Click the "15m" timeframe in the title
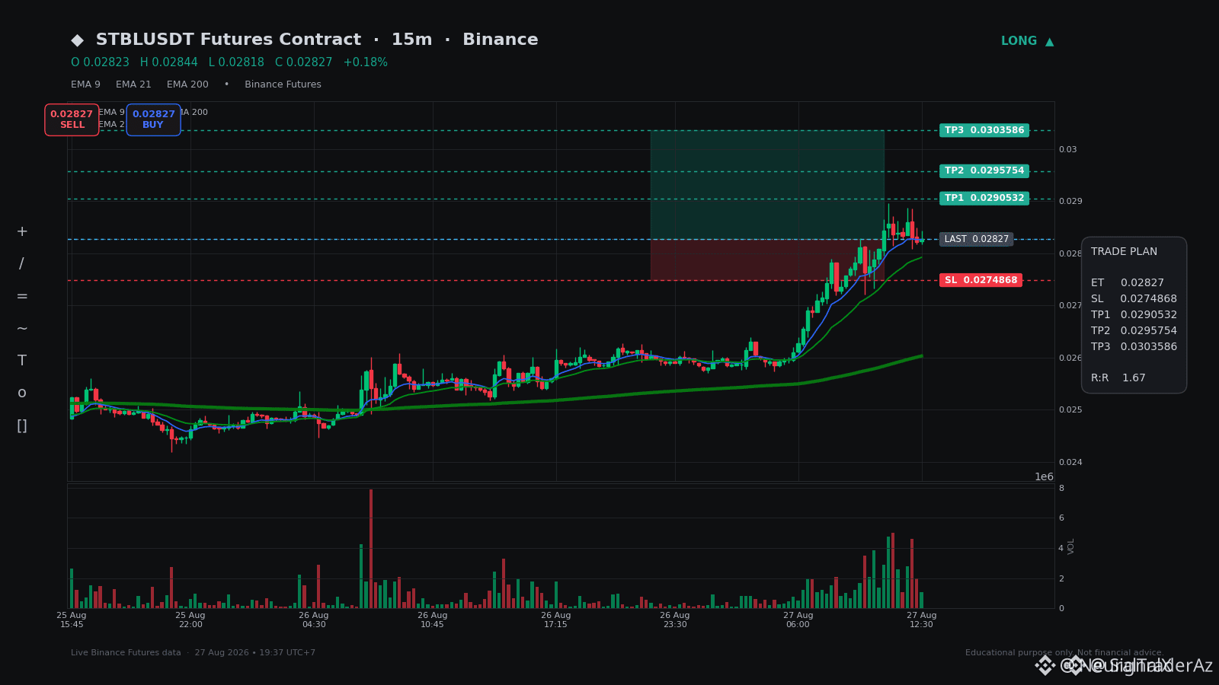 (411, 40)
